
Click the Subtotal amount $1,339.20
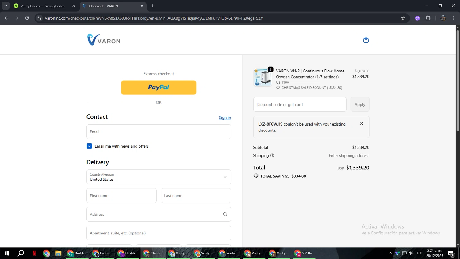(361, 147)
